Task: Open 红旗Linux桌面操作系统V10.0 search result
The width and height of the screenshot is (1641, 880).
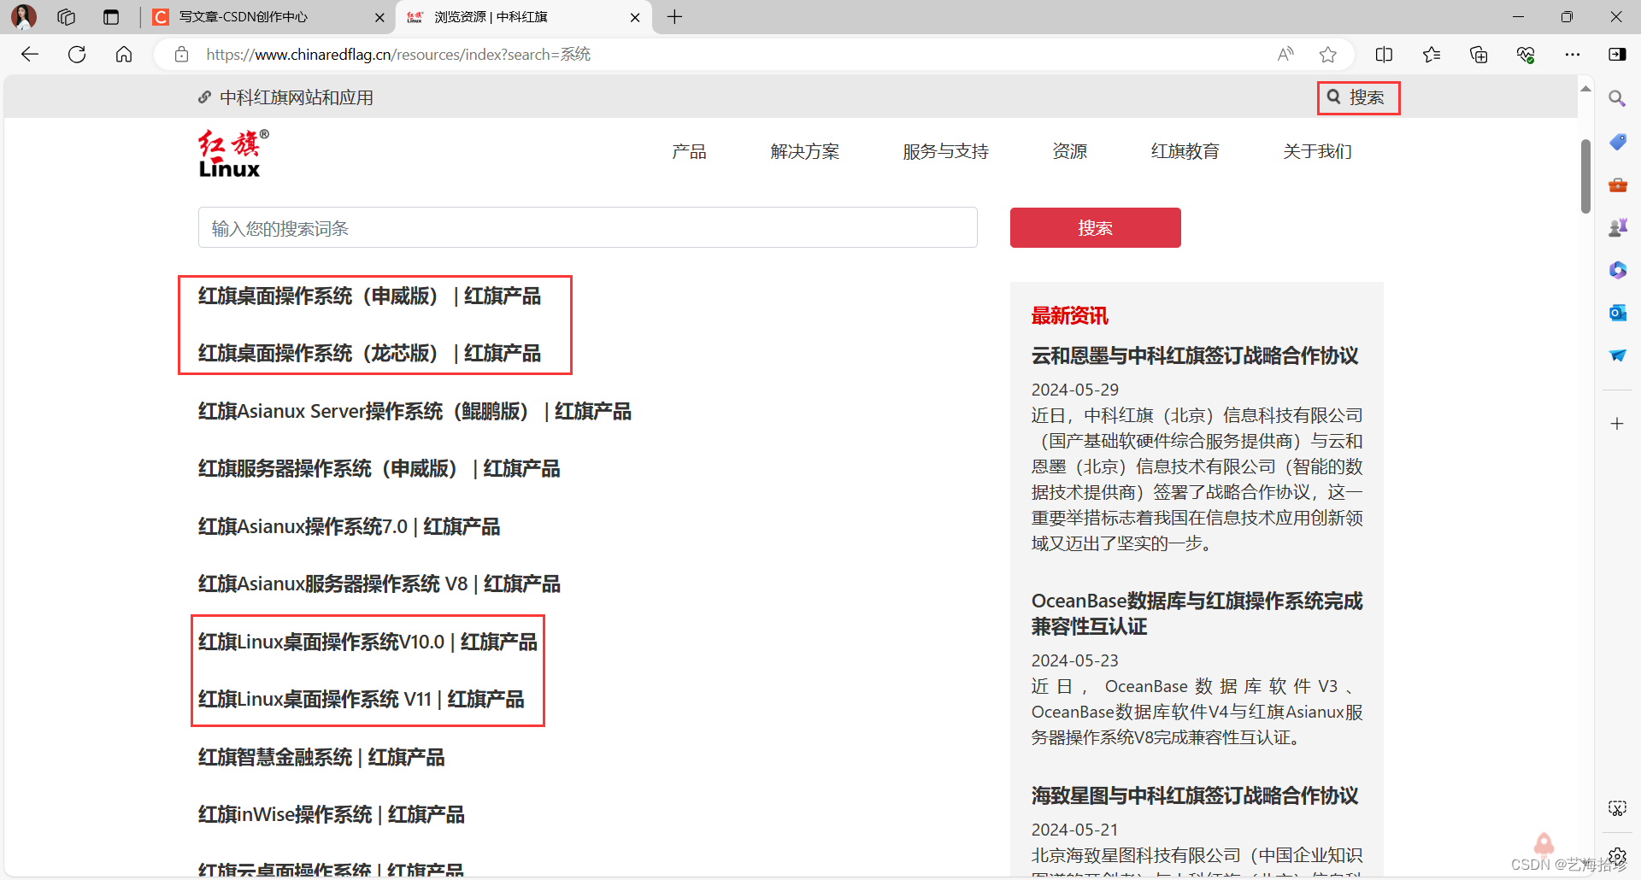Action: [x=367, y=642]
